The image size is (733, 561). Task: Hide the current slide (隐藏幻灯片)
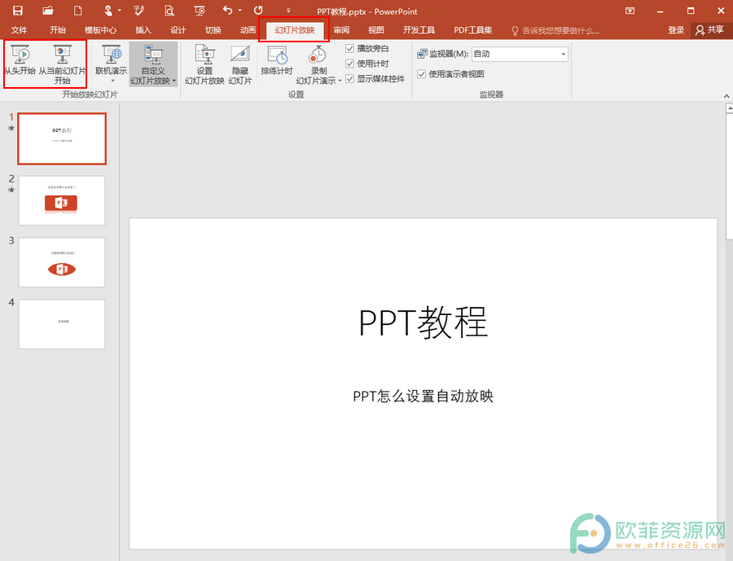240,64
